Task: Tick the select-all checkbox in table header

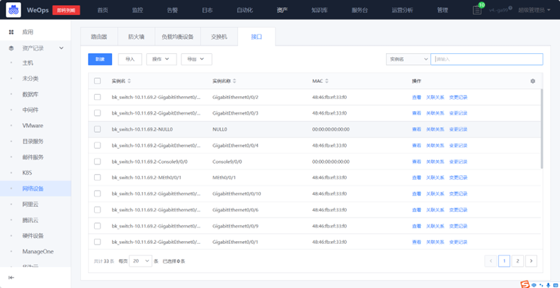Action: (97, 81)
